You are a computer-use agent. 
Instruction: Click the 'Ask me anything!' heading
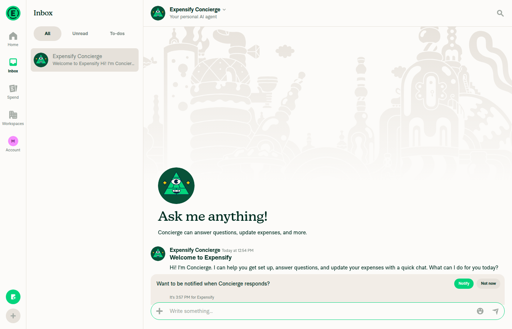click(212, 216)
